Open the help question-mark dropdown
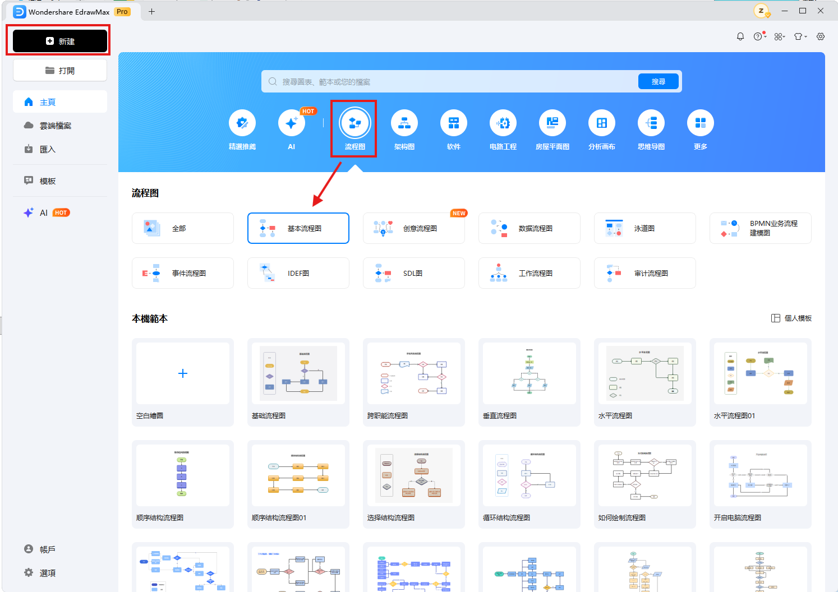The image size is (838, 592). tap(759, 36)
